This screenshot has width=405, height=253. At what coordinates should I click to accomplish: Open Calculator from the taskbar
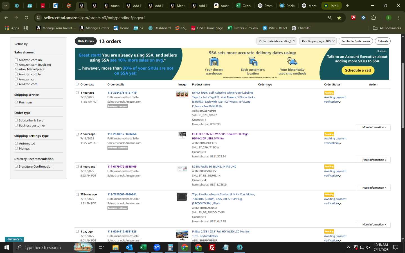click(x=170, y=247)
